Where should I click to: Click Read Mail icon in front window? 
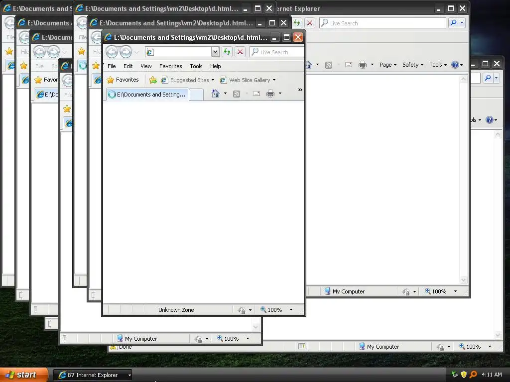coord(256,94)
